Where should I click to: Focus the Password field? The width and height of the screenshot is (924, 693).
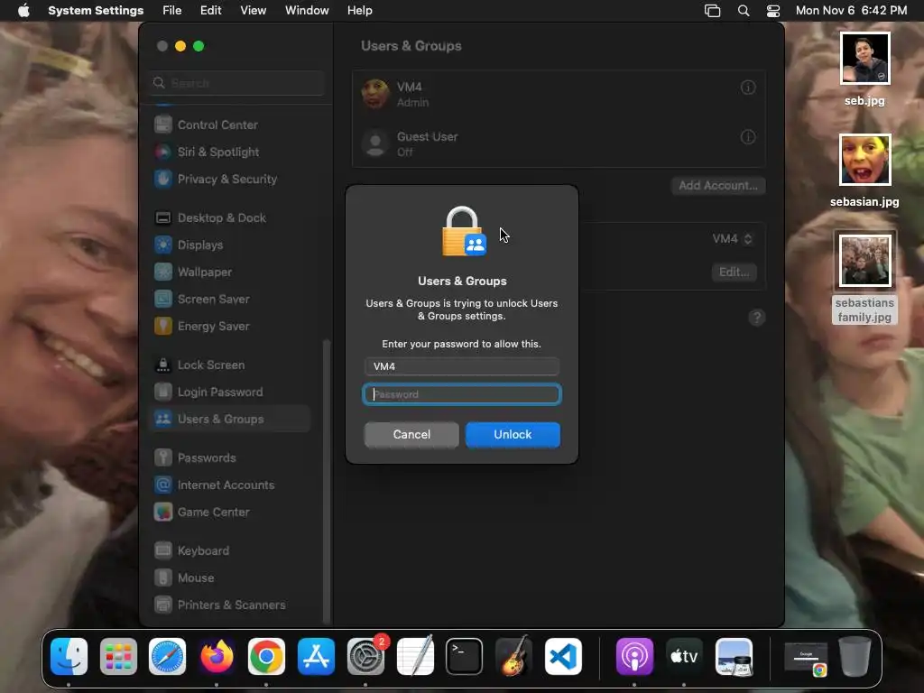[462, 394]
